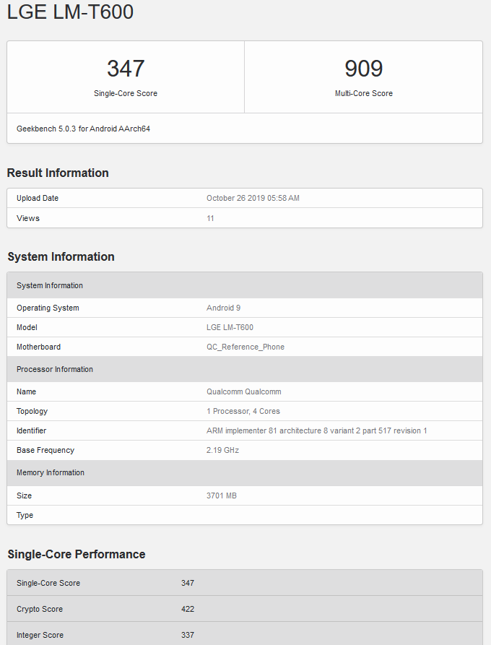This screenshot has width=491, height=645.
Task: Click the Views row label
Action: click(x=28, y=218)
